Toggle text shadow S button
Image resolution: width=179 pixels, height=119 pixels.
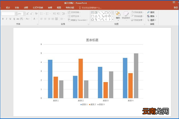tap(14, 19)
